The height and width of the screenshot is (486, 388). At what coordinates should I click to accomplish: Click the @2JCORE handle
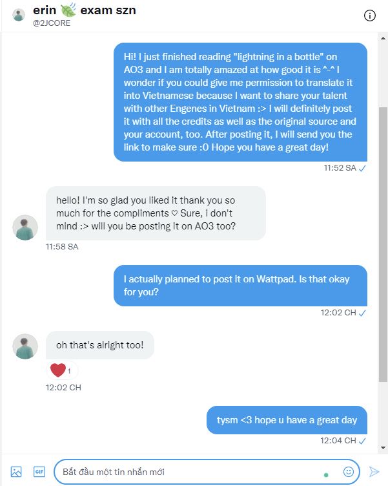point(52,23)
